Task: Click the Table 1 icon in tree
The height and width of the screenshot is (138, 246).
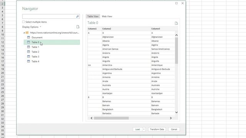Action: click(28, 47)
